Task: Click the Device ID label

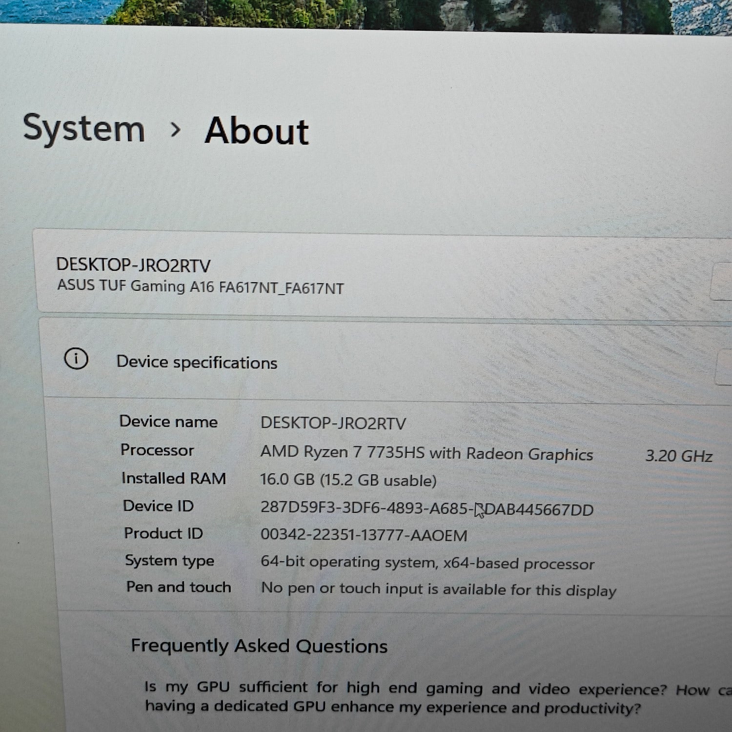Action: click(x=158, y=506)
